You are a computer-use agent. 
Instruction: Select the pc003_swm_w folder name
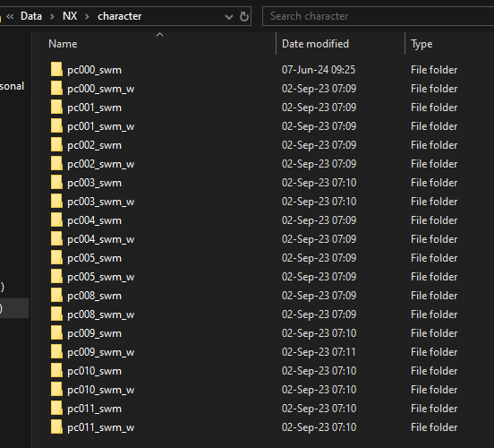[x=101, y=202]
